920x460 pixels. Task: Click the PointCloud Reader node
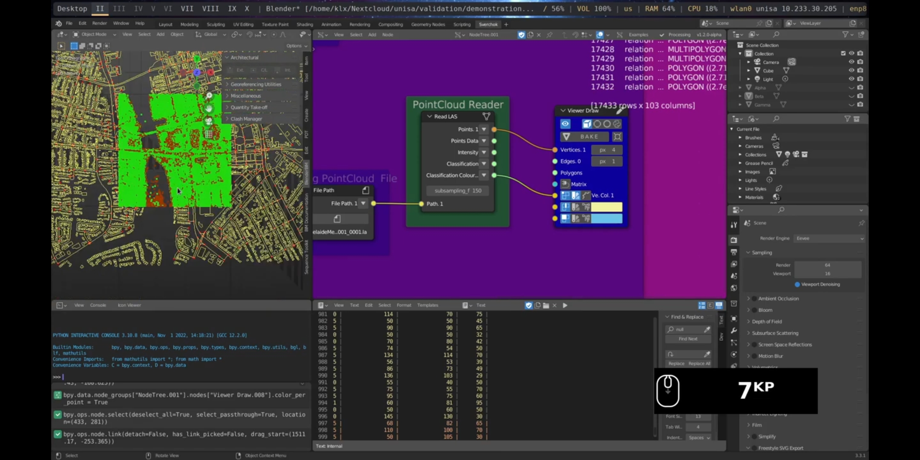[x=458, y=104]
